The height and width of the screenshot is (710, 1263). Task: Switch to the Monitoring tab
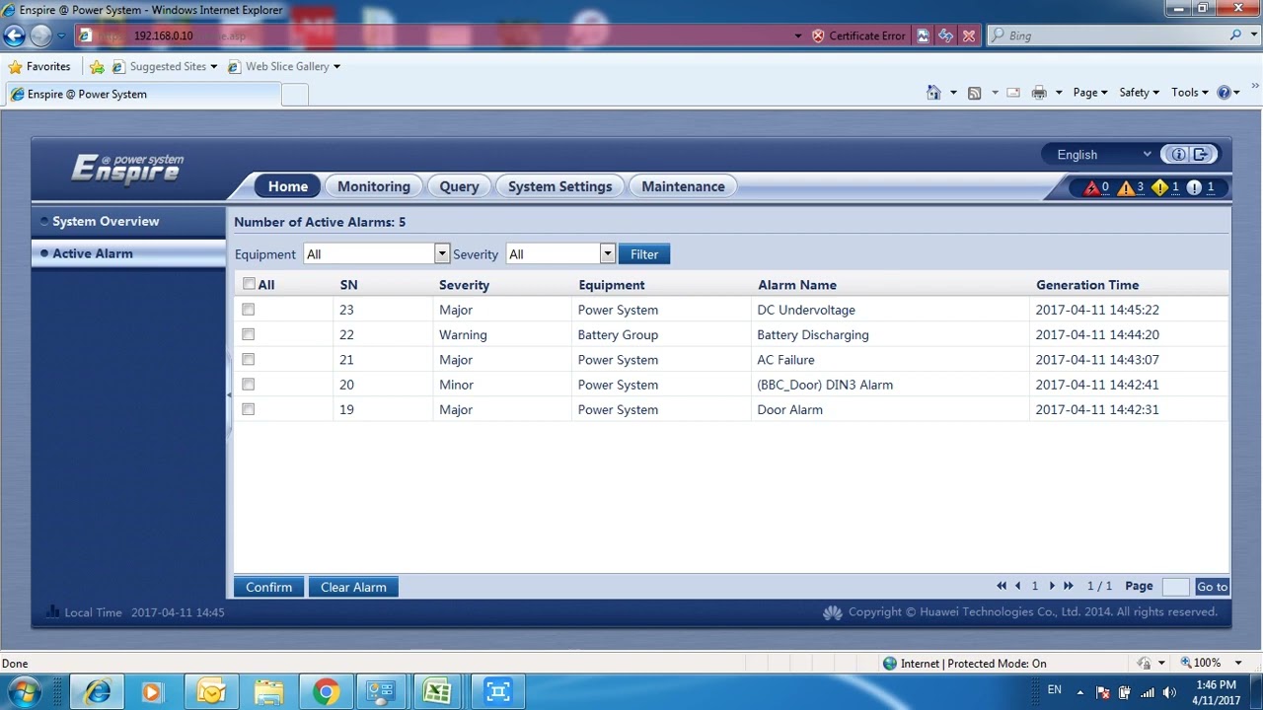(x=374, y=186)
